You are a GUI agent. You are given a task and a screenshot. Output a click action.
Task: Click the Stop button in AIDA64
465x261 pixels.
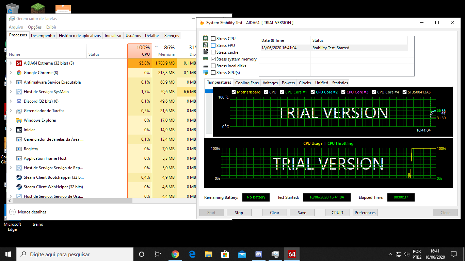pos(239,213)
